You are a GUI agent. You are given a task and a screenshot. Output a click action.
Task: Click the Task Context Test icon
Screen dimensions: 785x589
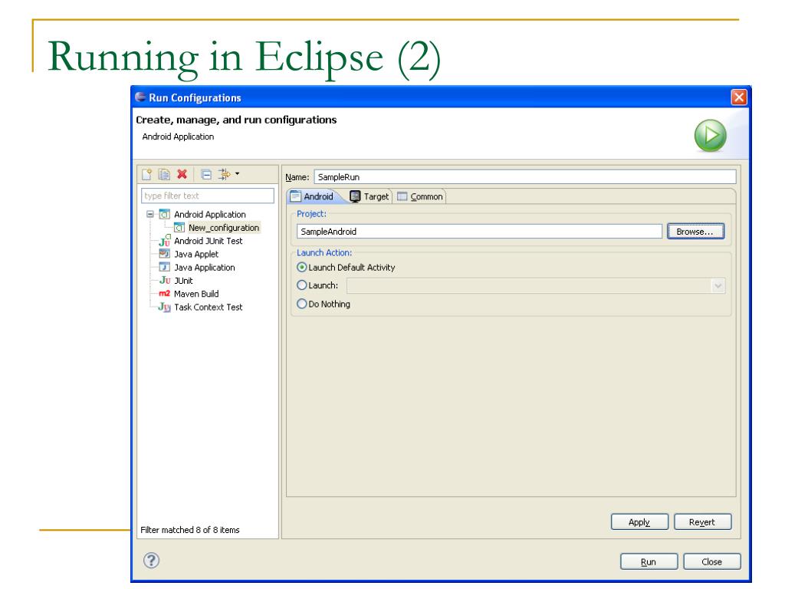point(165,307)
